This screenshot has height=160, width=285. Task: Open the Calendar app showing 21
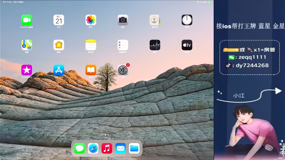pyautogui.click(x=59, y=20)
